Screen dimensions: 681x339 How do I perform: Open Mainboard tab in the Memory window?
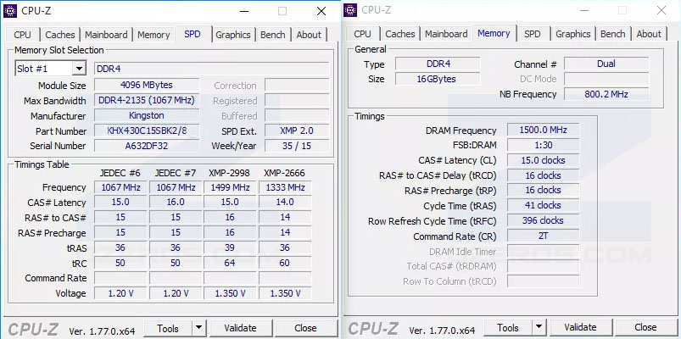446,34
